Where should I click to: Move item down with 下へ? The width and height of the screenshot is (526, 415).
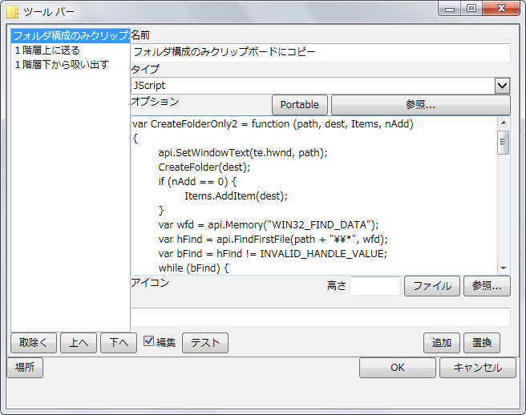click(x=119, y=343)
